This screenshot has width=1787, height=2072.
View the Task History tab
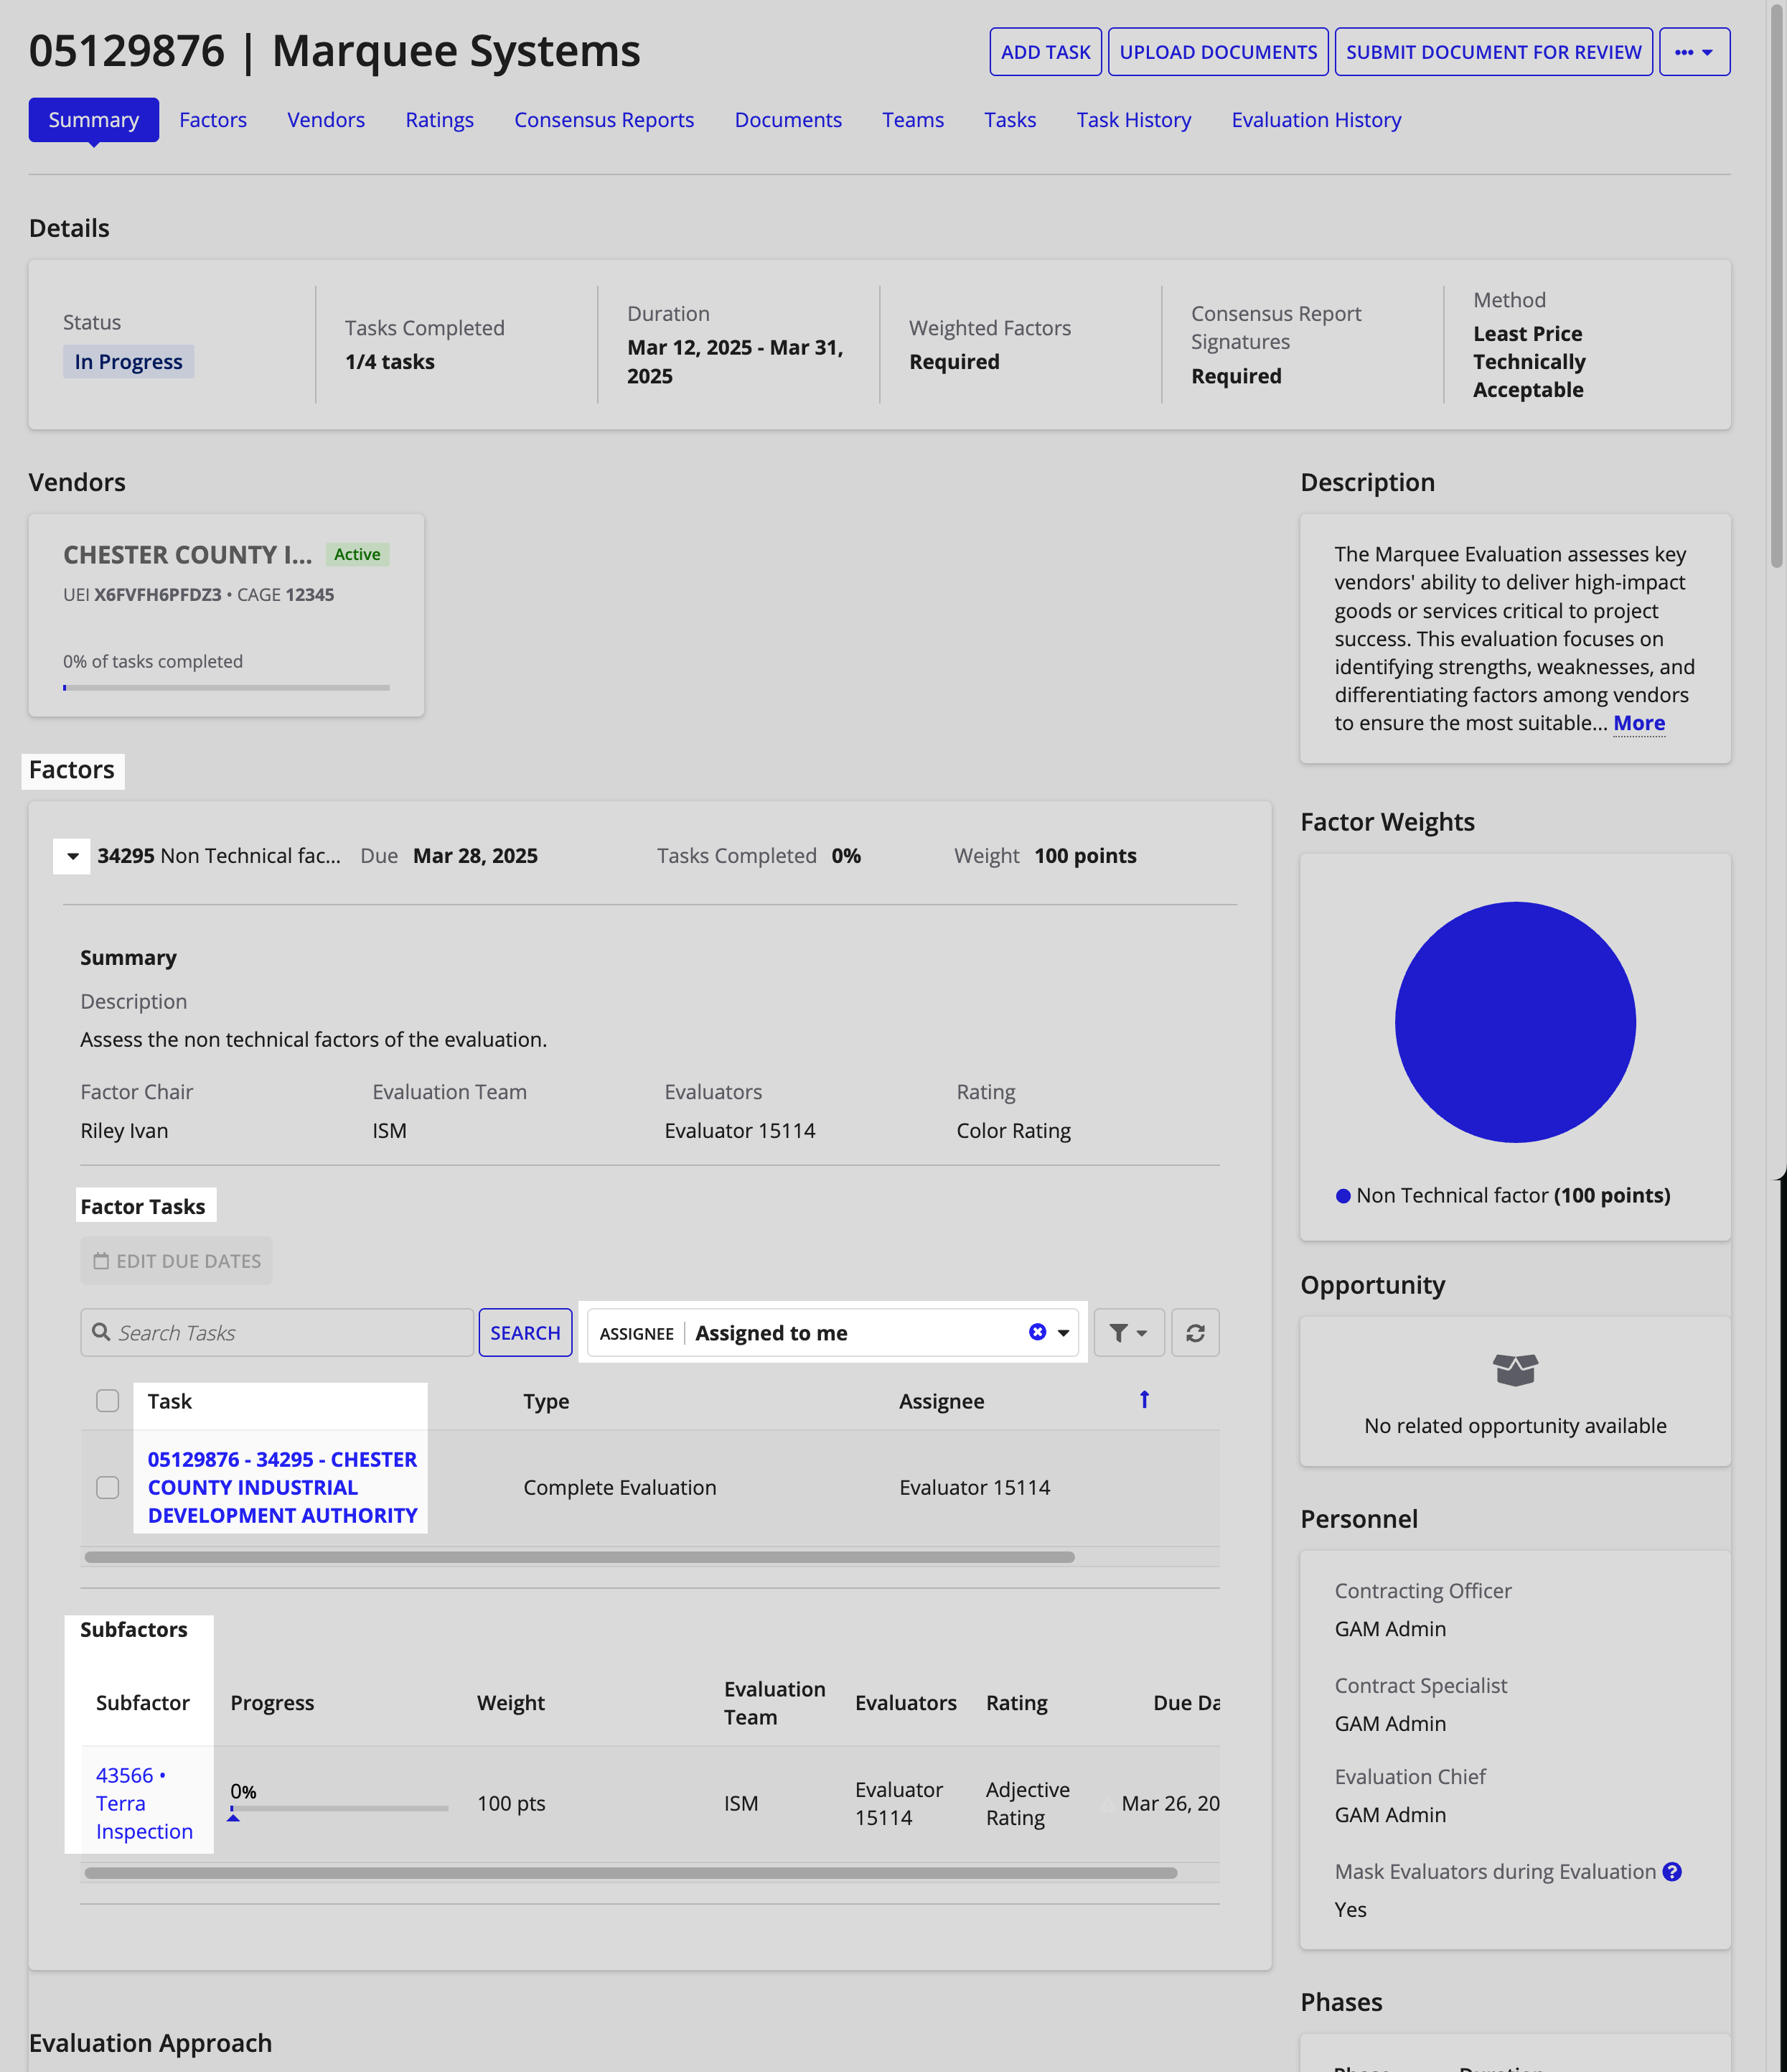1133,120
